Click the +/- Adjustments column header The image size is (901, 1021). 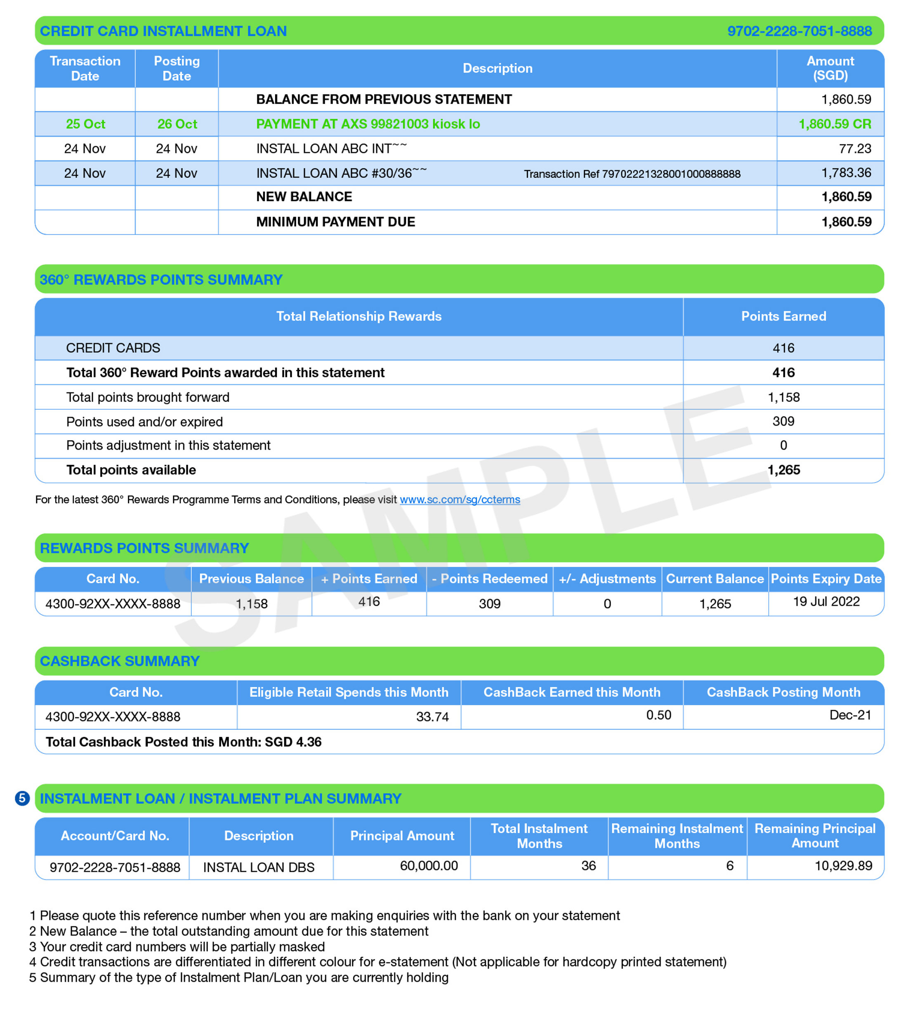pos(607,579)
